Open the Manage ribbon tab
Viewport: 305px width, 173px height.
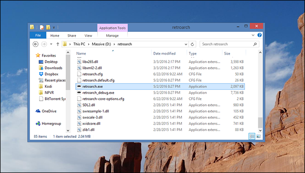tap(112, 36)
